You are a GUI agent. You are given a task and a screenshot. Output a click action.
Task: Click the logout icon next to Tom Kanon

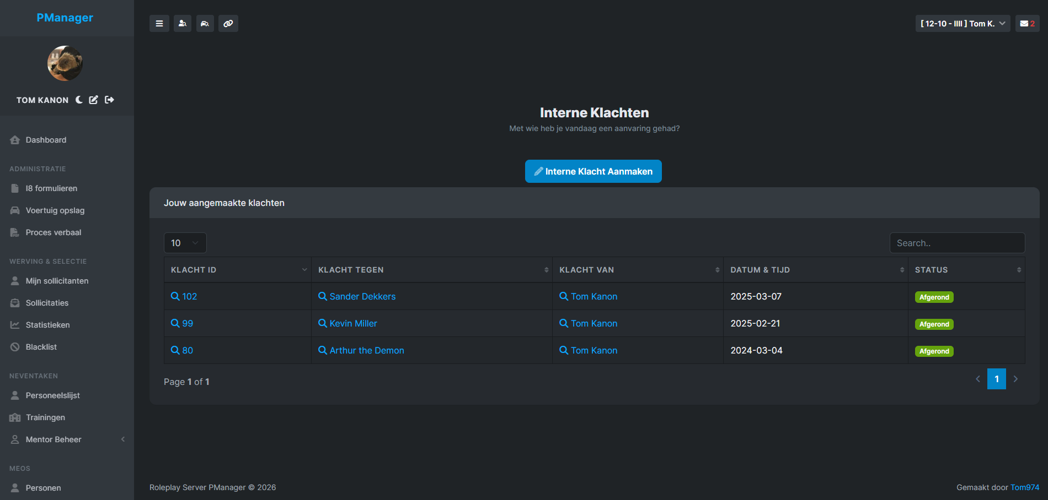pyautogui.click(x=109, y=100)
